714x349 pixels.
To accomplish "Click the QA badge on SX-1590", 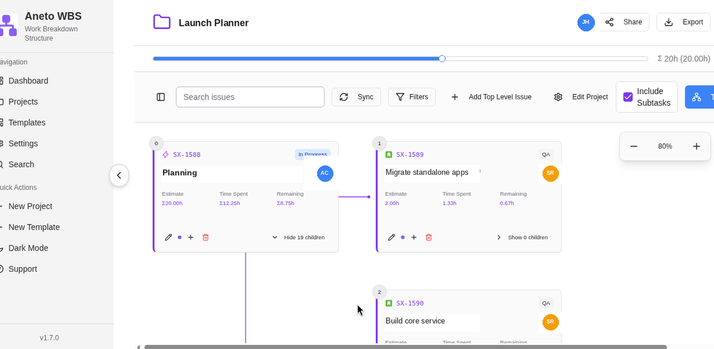I will click(x=546, y=303).
